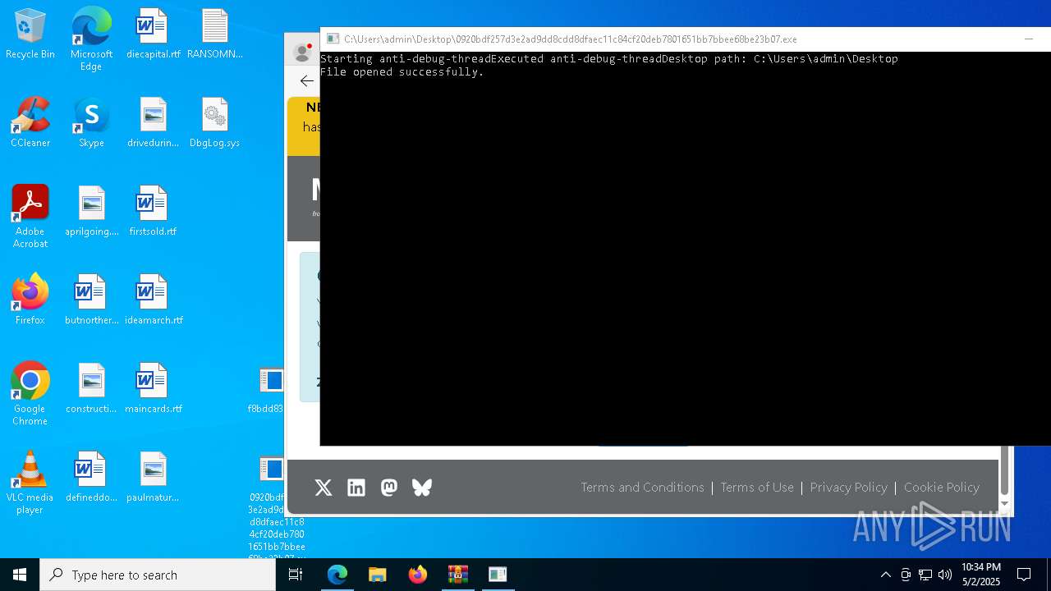Screen dimensions: 1051x591
Task: Select the diecapital.rtf desktop file
Action: point(153,34)
